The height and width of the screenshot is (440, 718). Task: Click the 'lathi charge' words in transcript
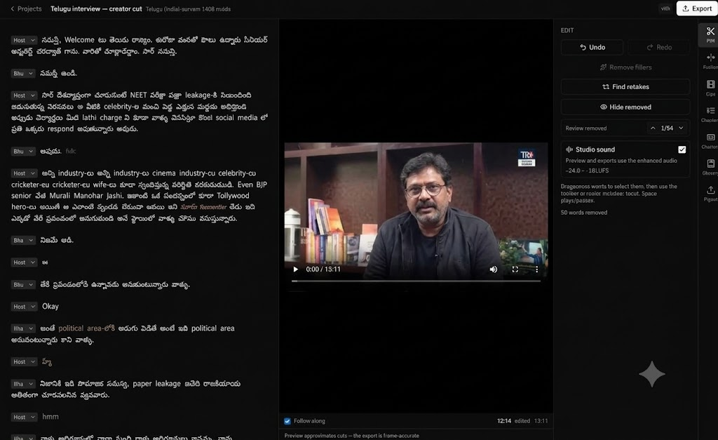101,117
